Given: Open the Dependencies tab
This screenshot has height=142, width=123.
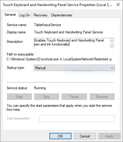Looking at the screenshot, I should pyautogui.click(x=62, y=15).
